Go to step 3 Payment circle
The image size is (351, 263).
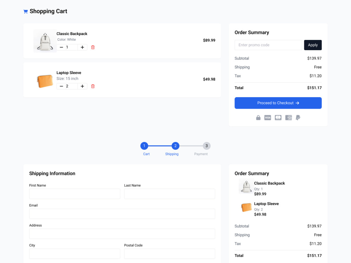click(206, 146)
